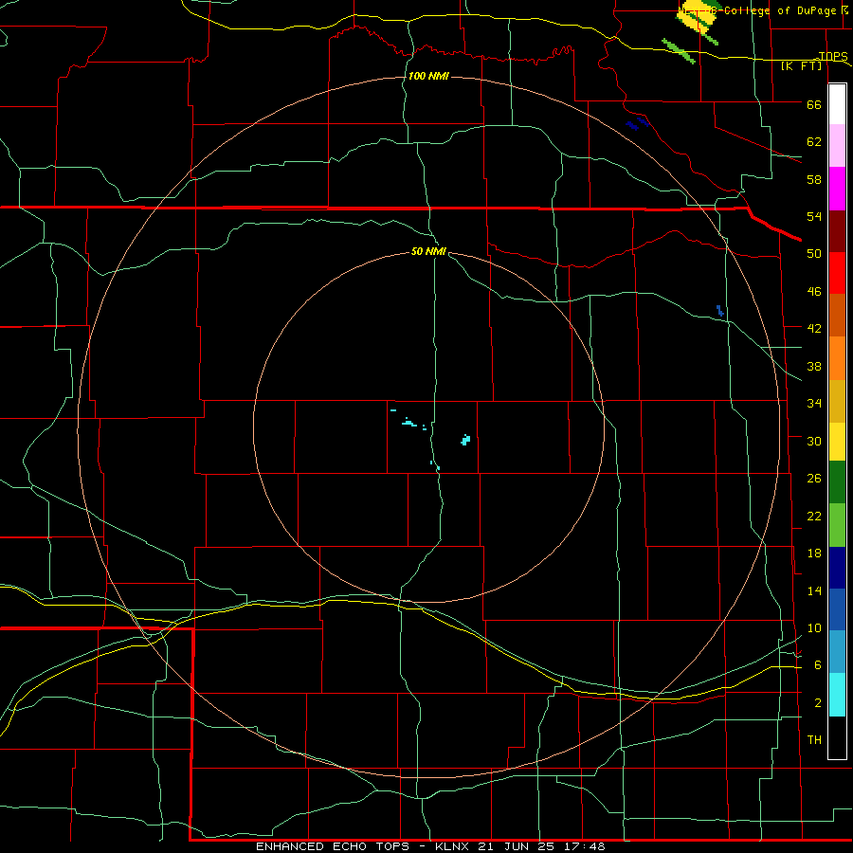The height and width of the screenshot is (853, 853).
Task: Click the 2 legend value
Action: click(x=818, y=703)
